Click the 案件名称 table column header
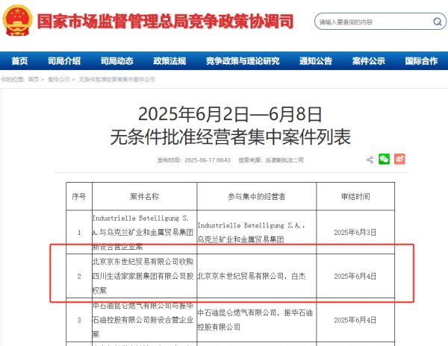The image size is (448, 346). (144, 196)
